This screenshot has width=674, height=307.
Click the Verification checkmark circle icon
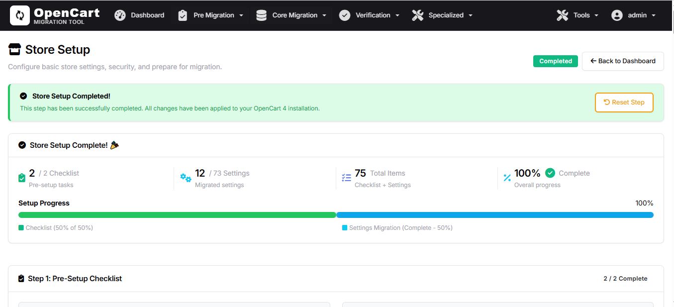345,15
